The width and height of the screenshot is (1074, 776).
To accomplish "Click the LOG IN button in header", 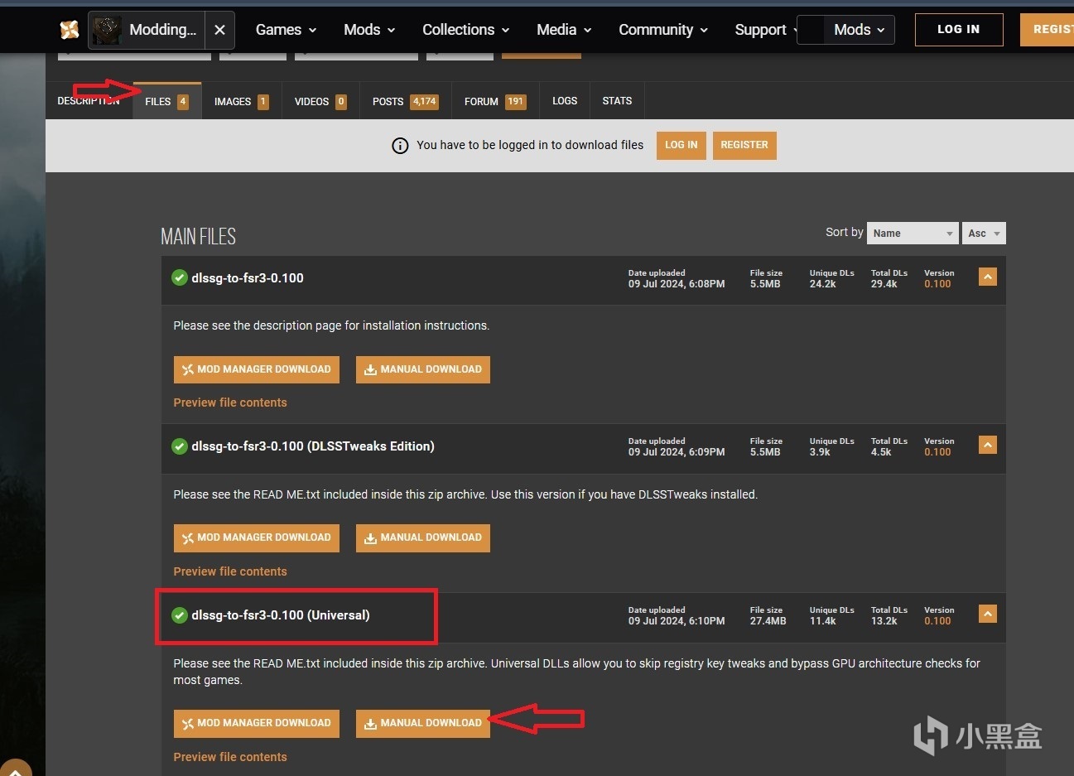I will click(x=959, y=29).
